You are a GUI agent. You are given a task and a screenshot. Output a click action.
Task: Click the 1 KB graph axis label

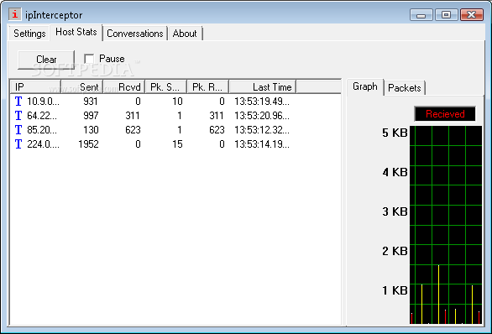(395, 290)
